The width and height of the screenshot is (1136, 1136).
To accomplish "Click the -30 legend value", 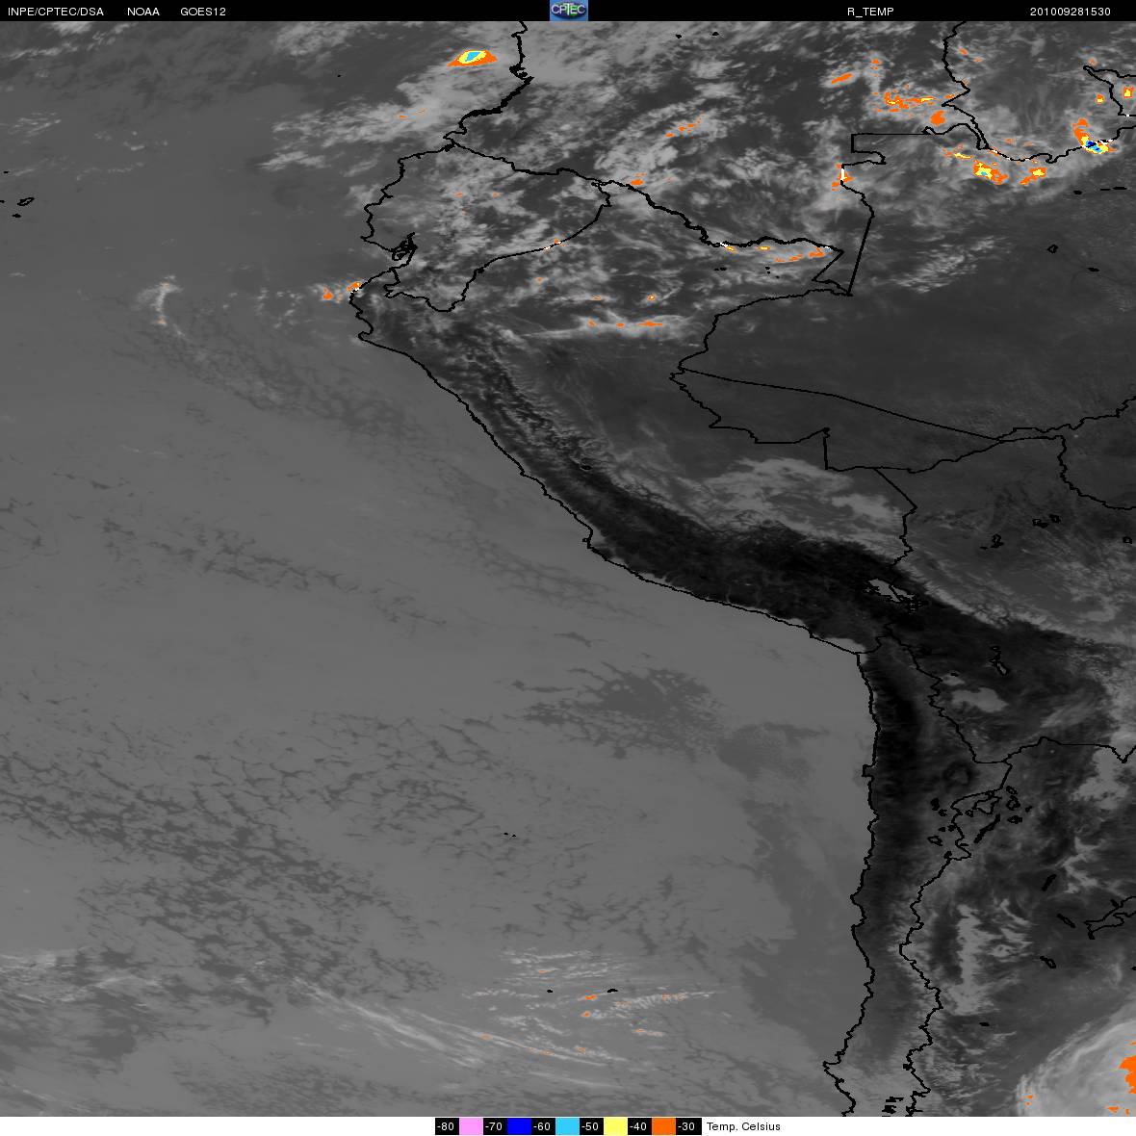I will [x=687, y=1126].
